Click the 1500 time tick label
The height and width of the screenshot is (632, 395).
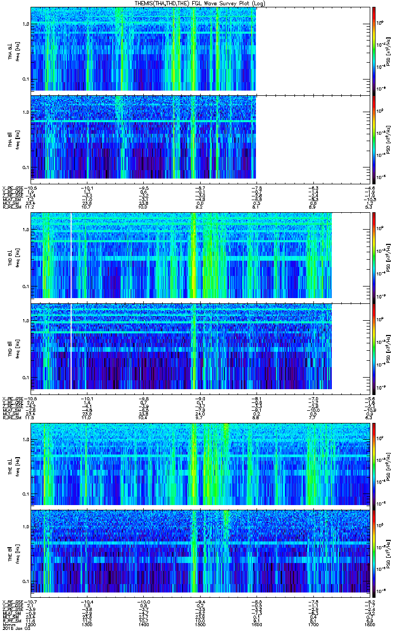(x=200, y=624)
